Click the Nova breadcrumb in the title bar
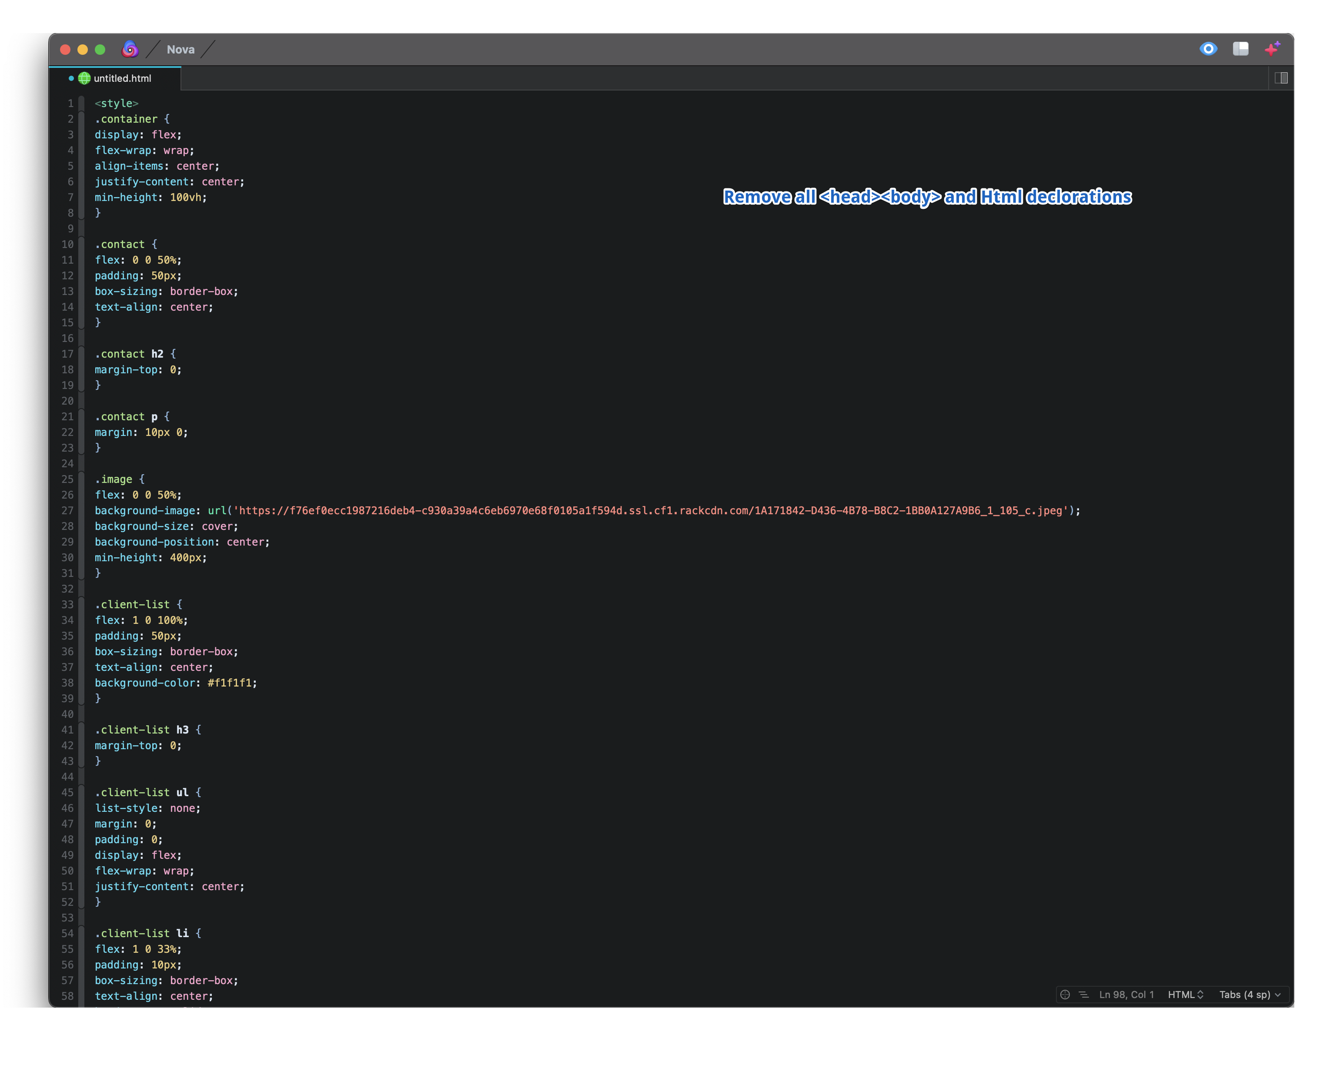 point(180,49)
